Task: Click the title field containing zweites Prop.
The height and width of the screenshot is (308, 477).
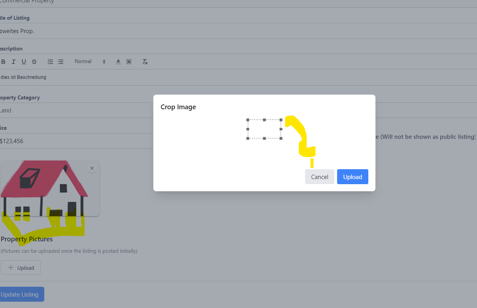Action: click(75, 31)
